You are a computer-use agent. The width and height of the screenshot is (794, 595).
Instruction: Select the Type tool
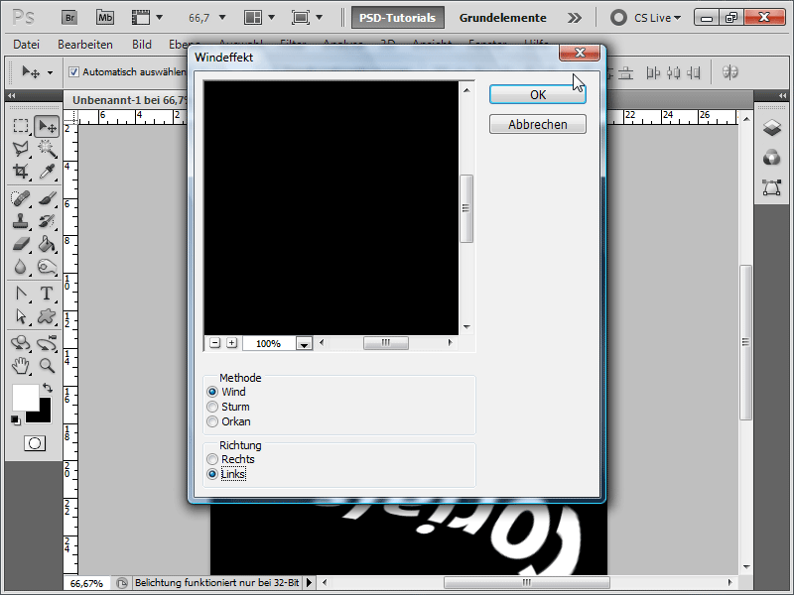click(x=47, y=294)
